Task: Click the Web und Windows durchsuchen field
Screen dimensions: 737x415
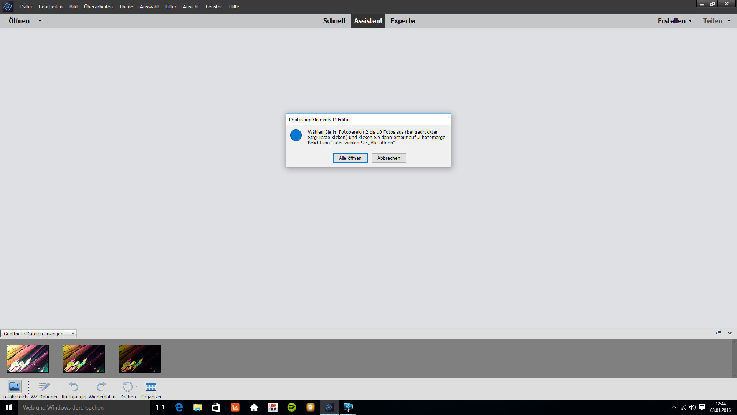Action: pyautogui.click(x=84, y=407)
